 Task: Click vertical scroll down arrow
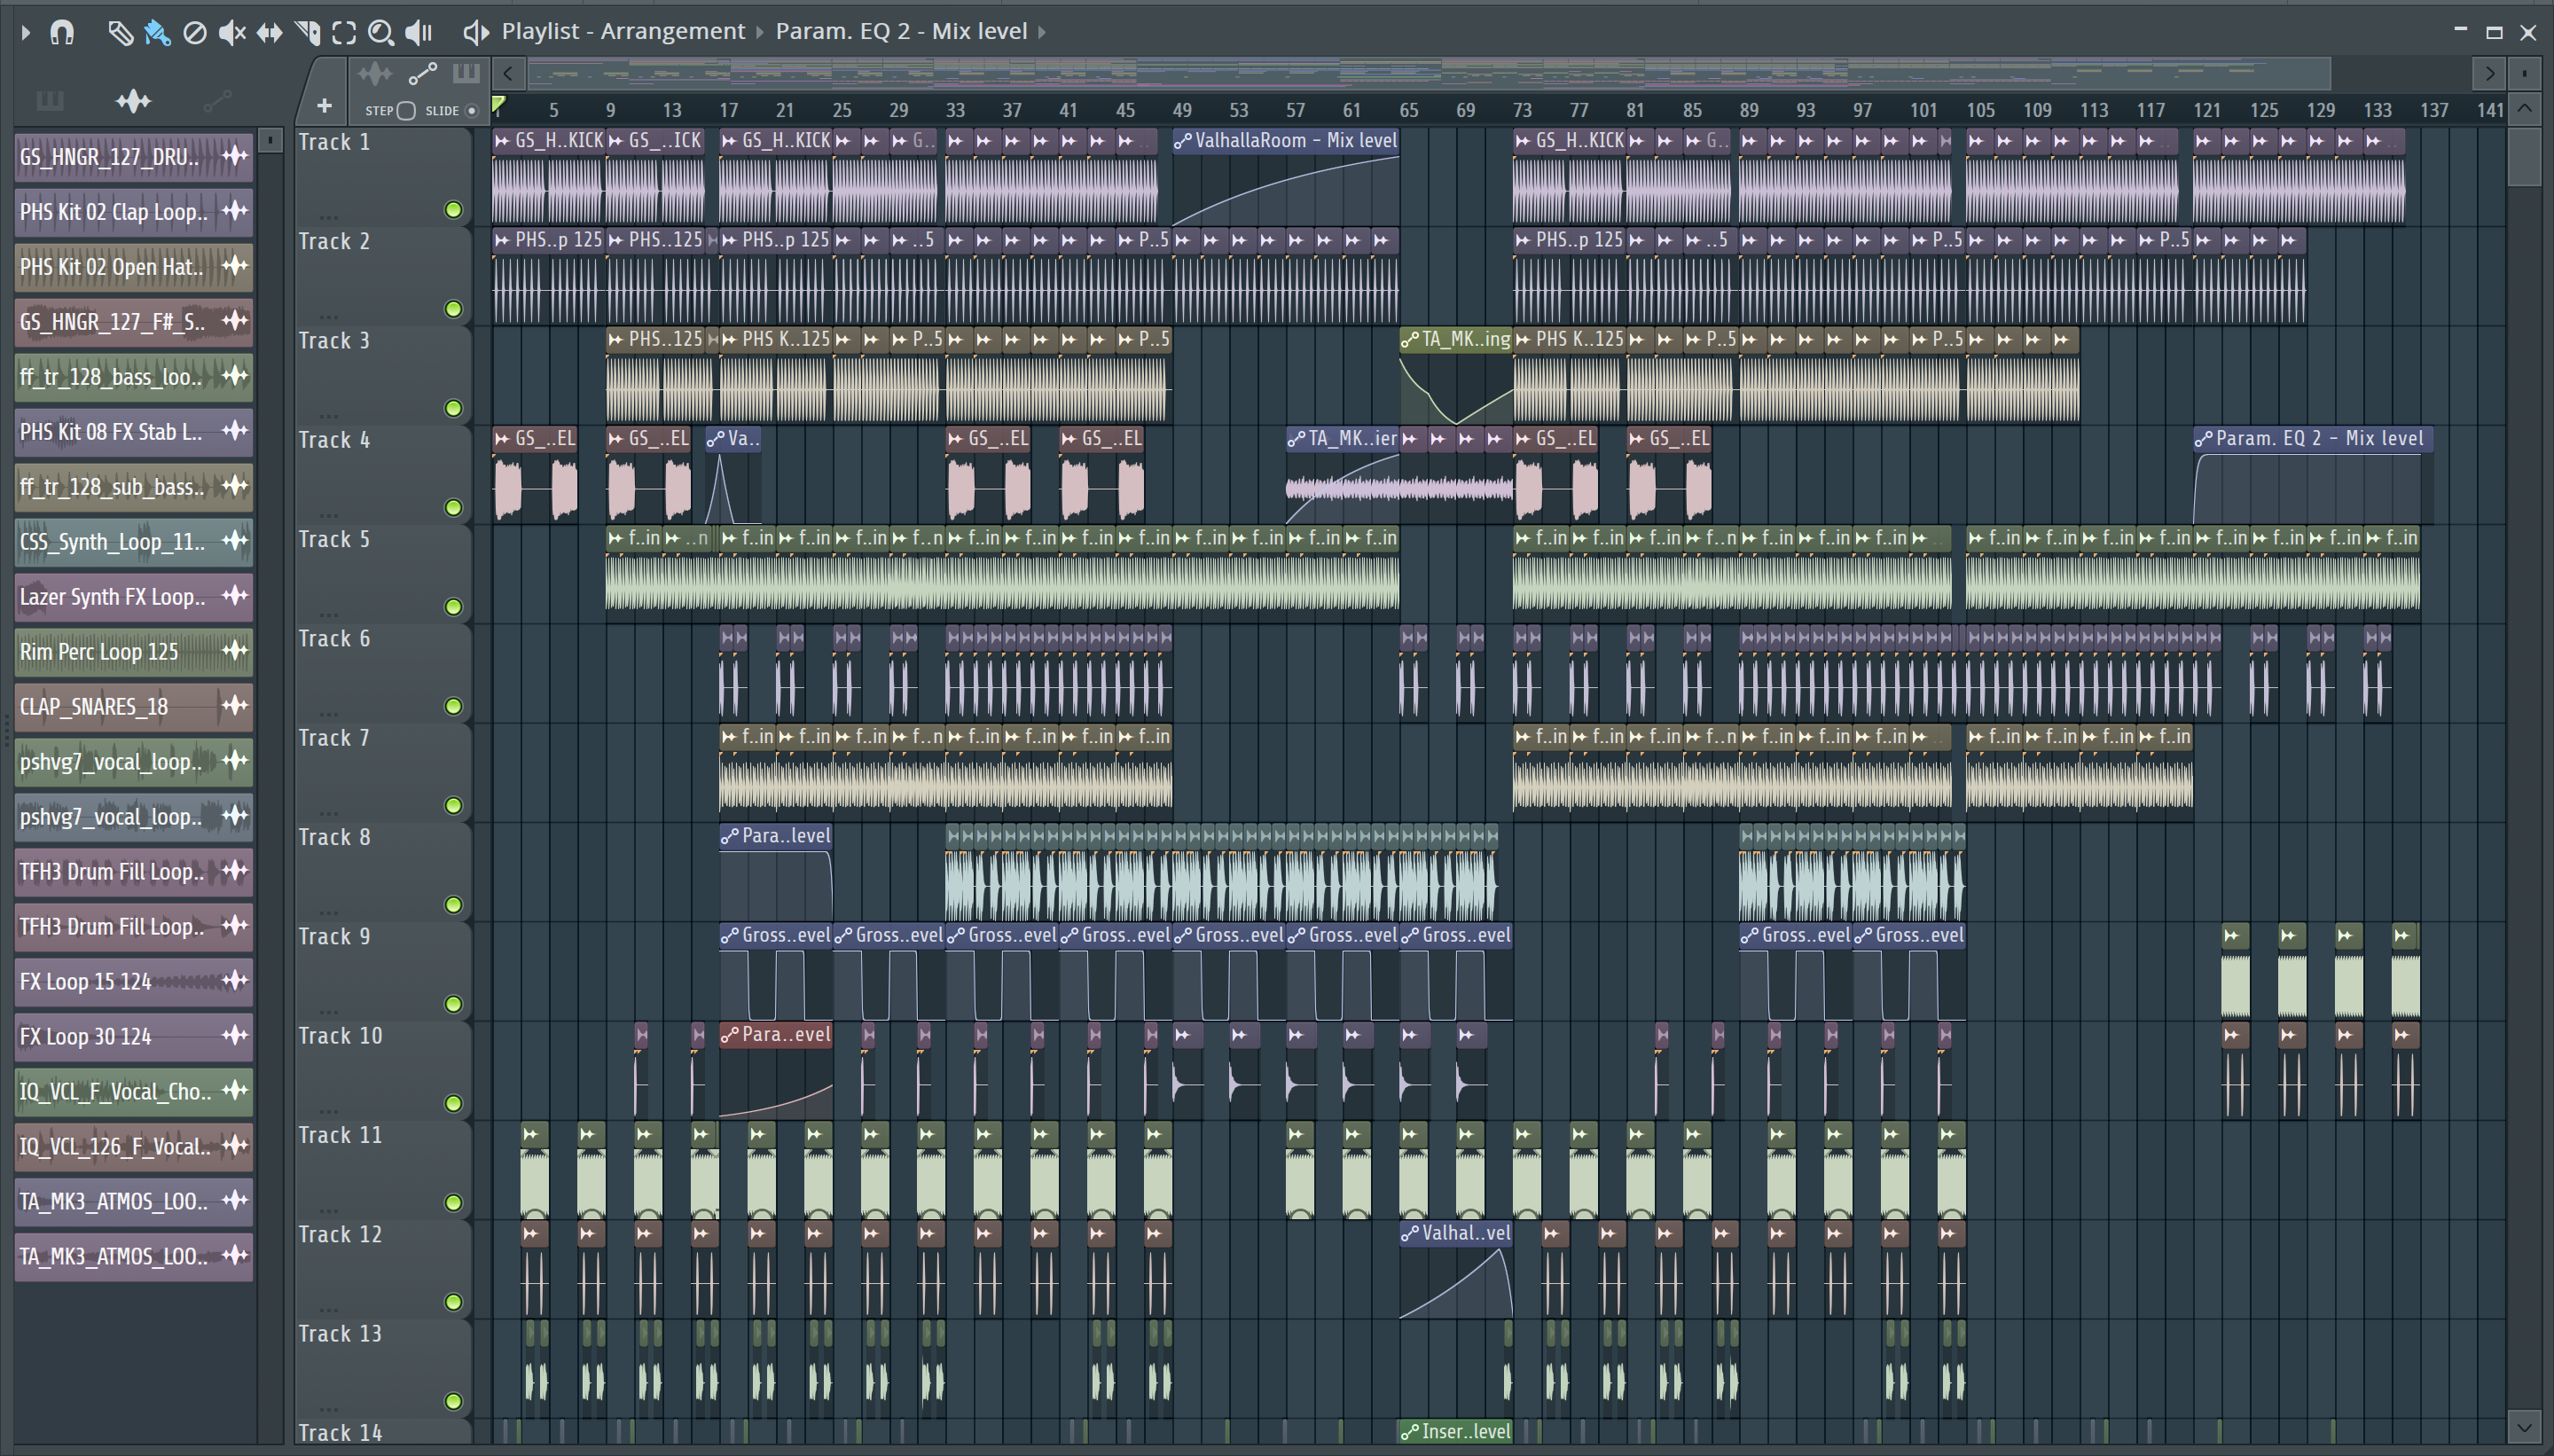tap(2525, 1427)
